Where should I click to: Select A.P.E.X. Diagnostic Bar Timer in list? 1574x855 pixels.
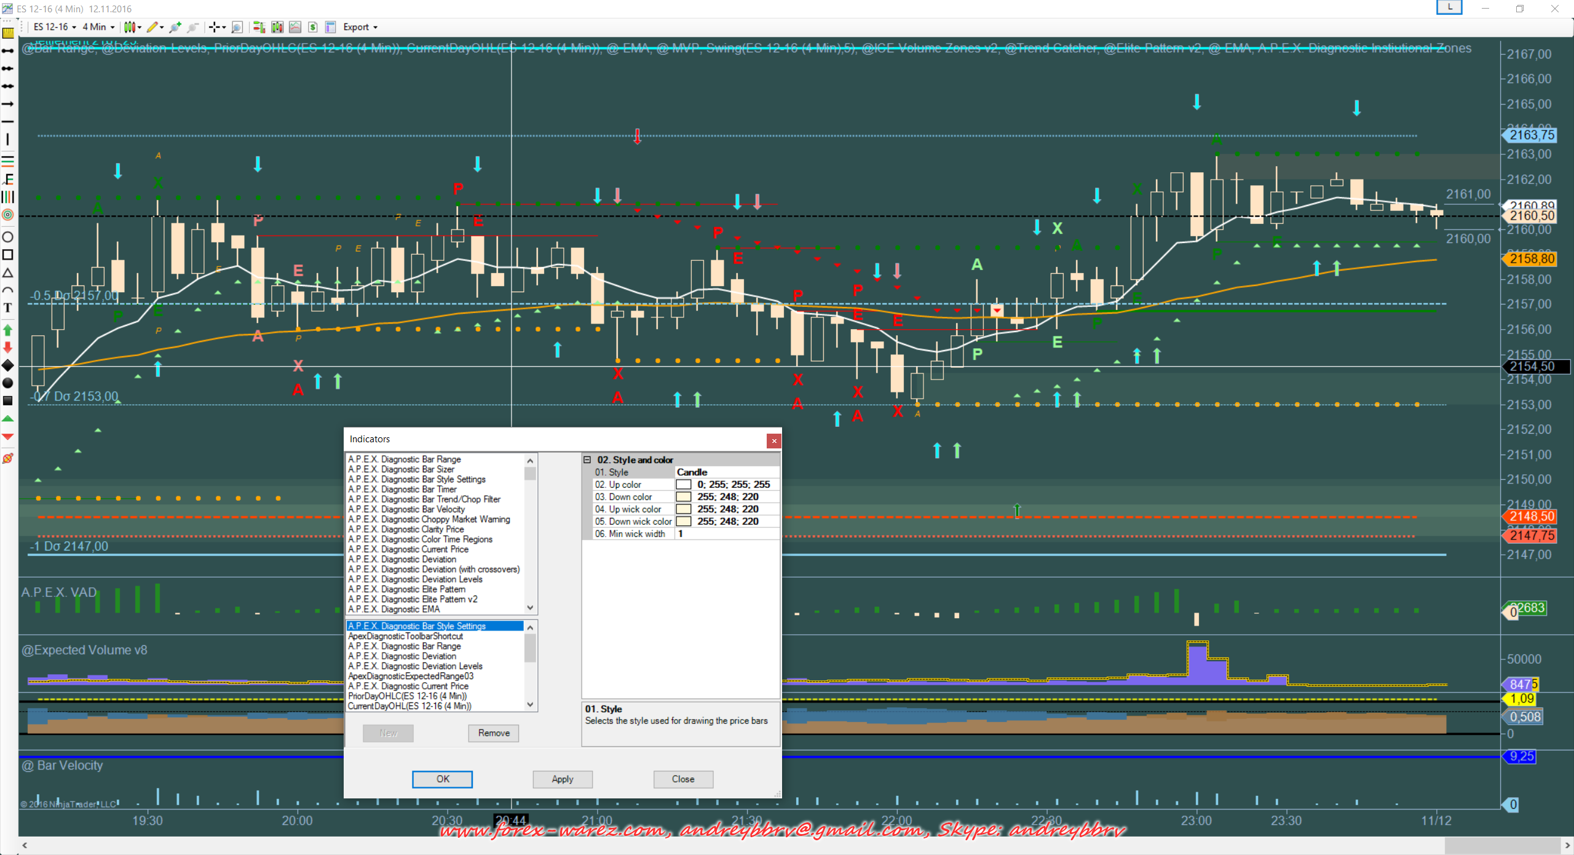pos(402,489)
